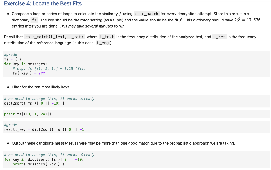Screen dimensions: 271x170
Task: Select the inline code L_ref
Action: pyautogui.click(x=220, y=37)
